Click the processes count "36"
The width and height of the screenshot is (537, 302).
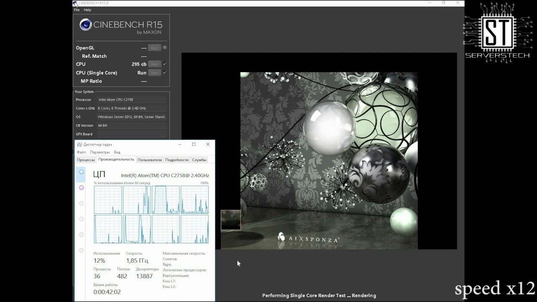(97, 276)
